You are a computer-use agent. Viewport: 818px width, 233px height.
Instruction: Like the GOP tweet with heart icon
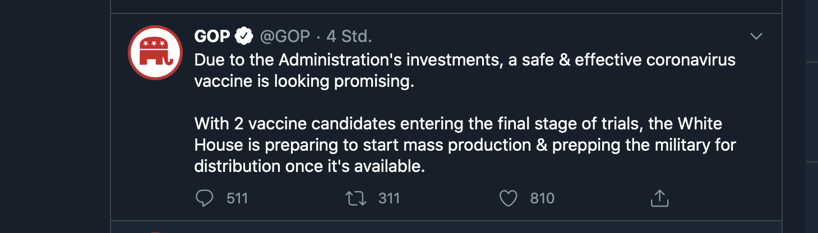[508, 198]
